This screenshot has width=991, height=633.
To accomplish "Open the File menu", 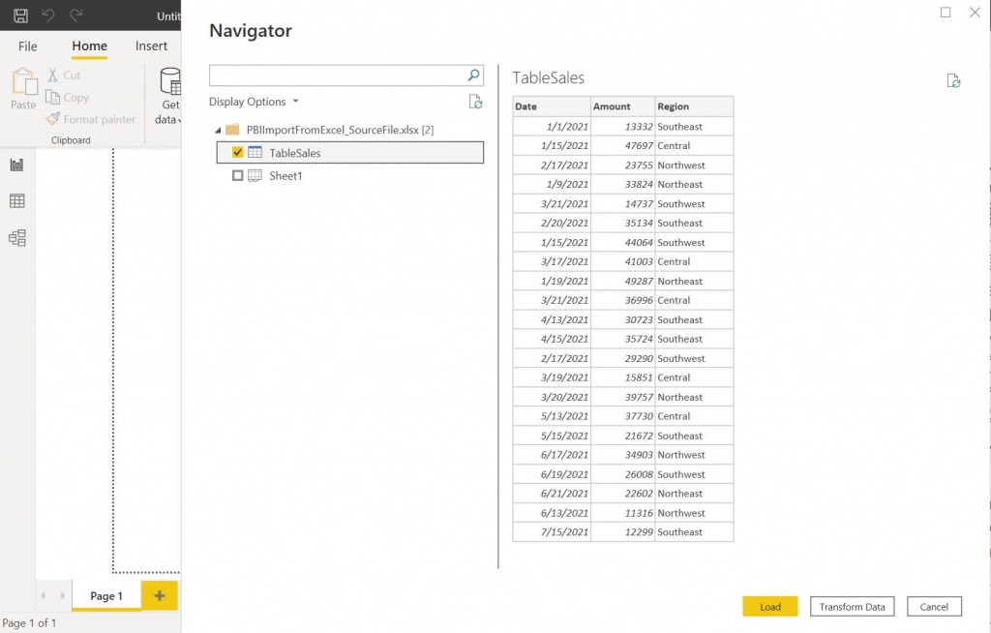I will pyautogui.click(x=26, y=45).
